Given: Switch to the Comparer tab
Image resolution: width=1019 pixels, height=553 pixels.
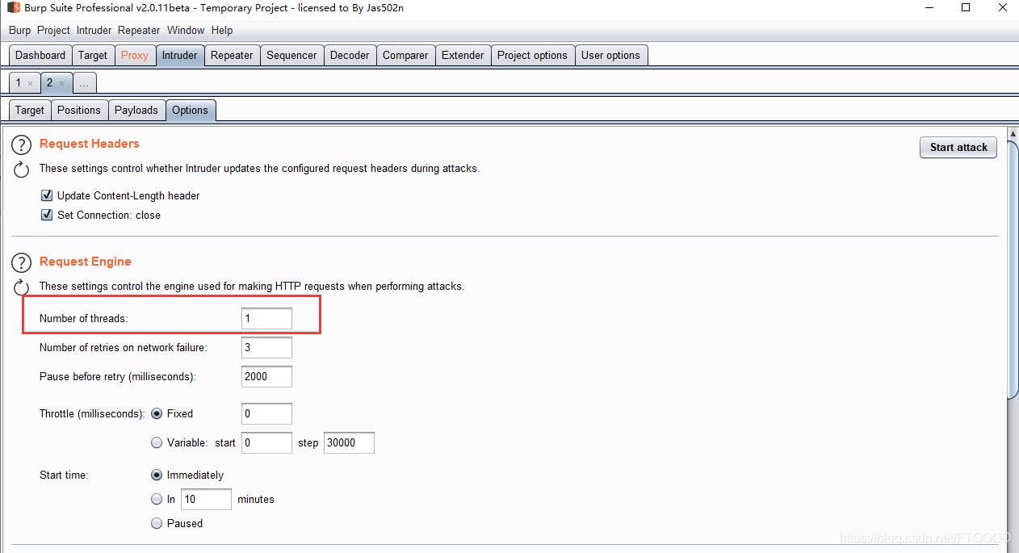Looking at the screenshot, I should click(x=405, y=55).
